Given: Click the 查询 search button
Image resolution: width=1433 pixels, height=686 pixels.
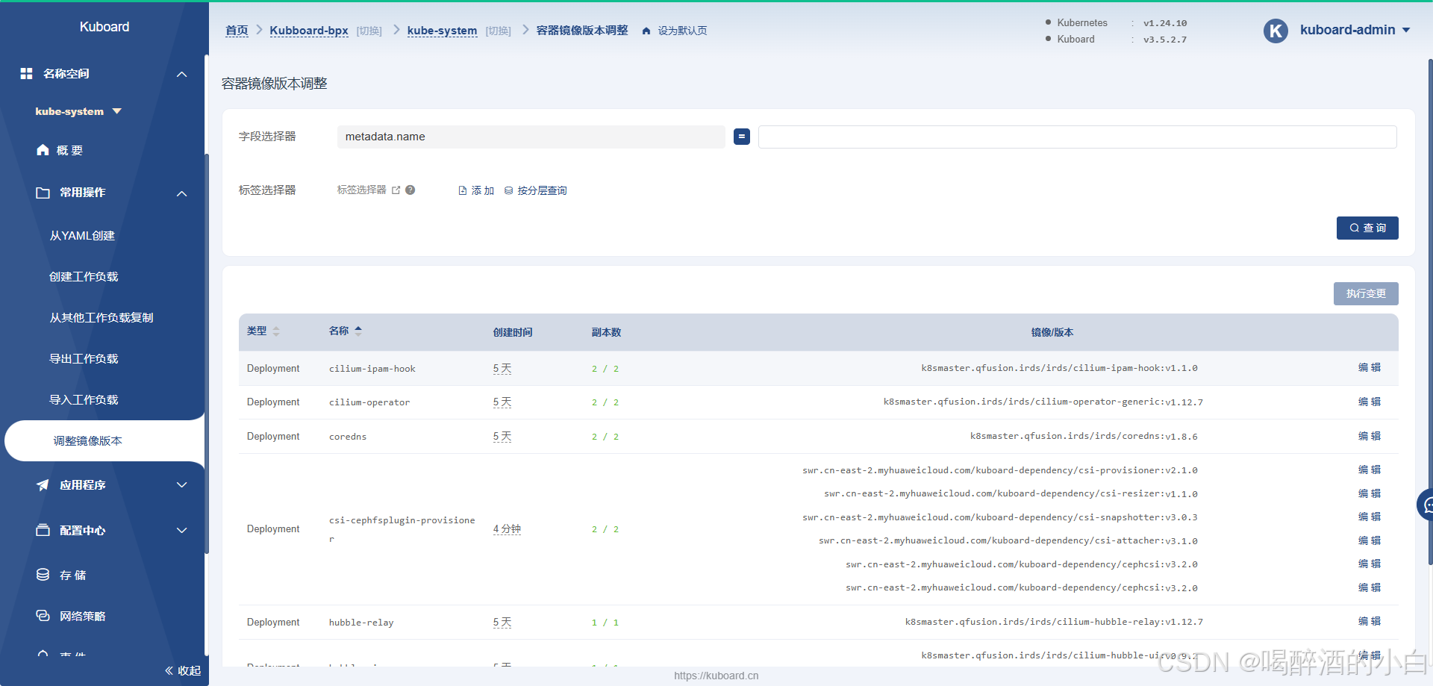Looking at the screenshot, I should pos(1367,228).
